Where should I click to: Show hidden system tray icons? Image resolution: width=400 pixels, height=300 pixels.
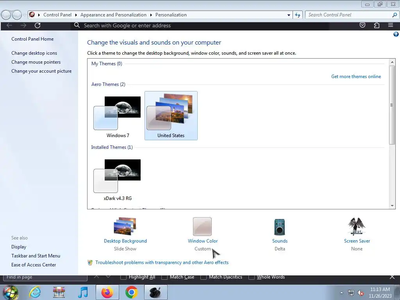[341, 293]
